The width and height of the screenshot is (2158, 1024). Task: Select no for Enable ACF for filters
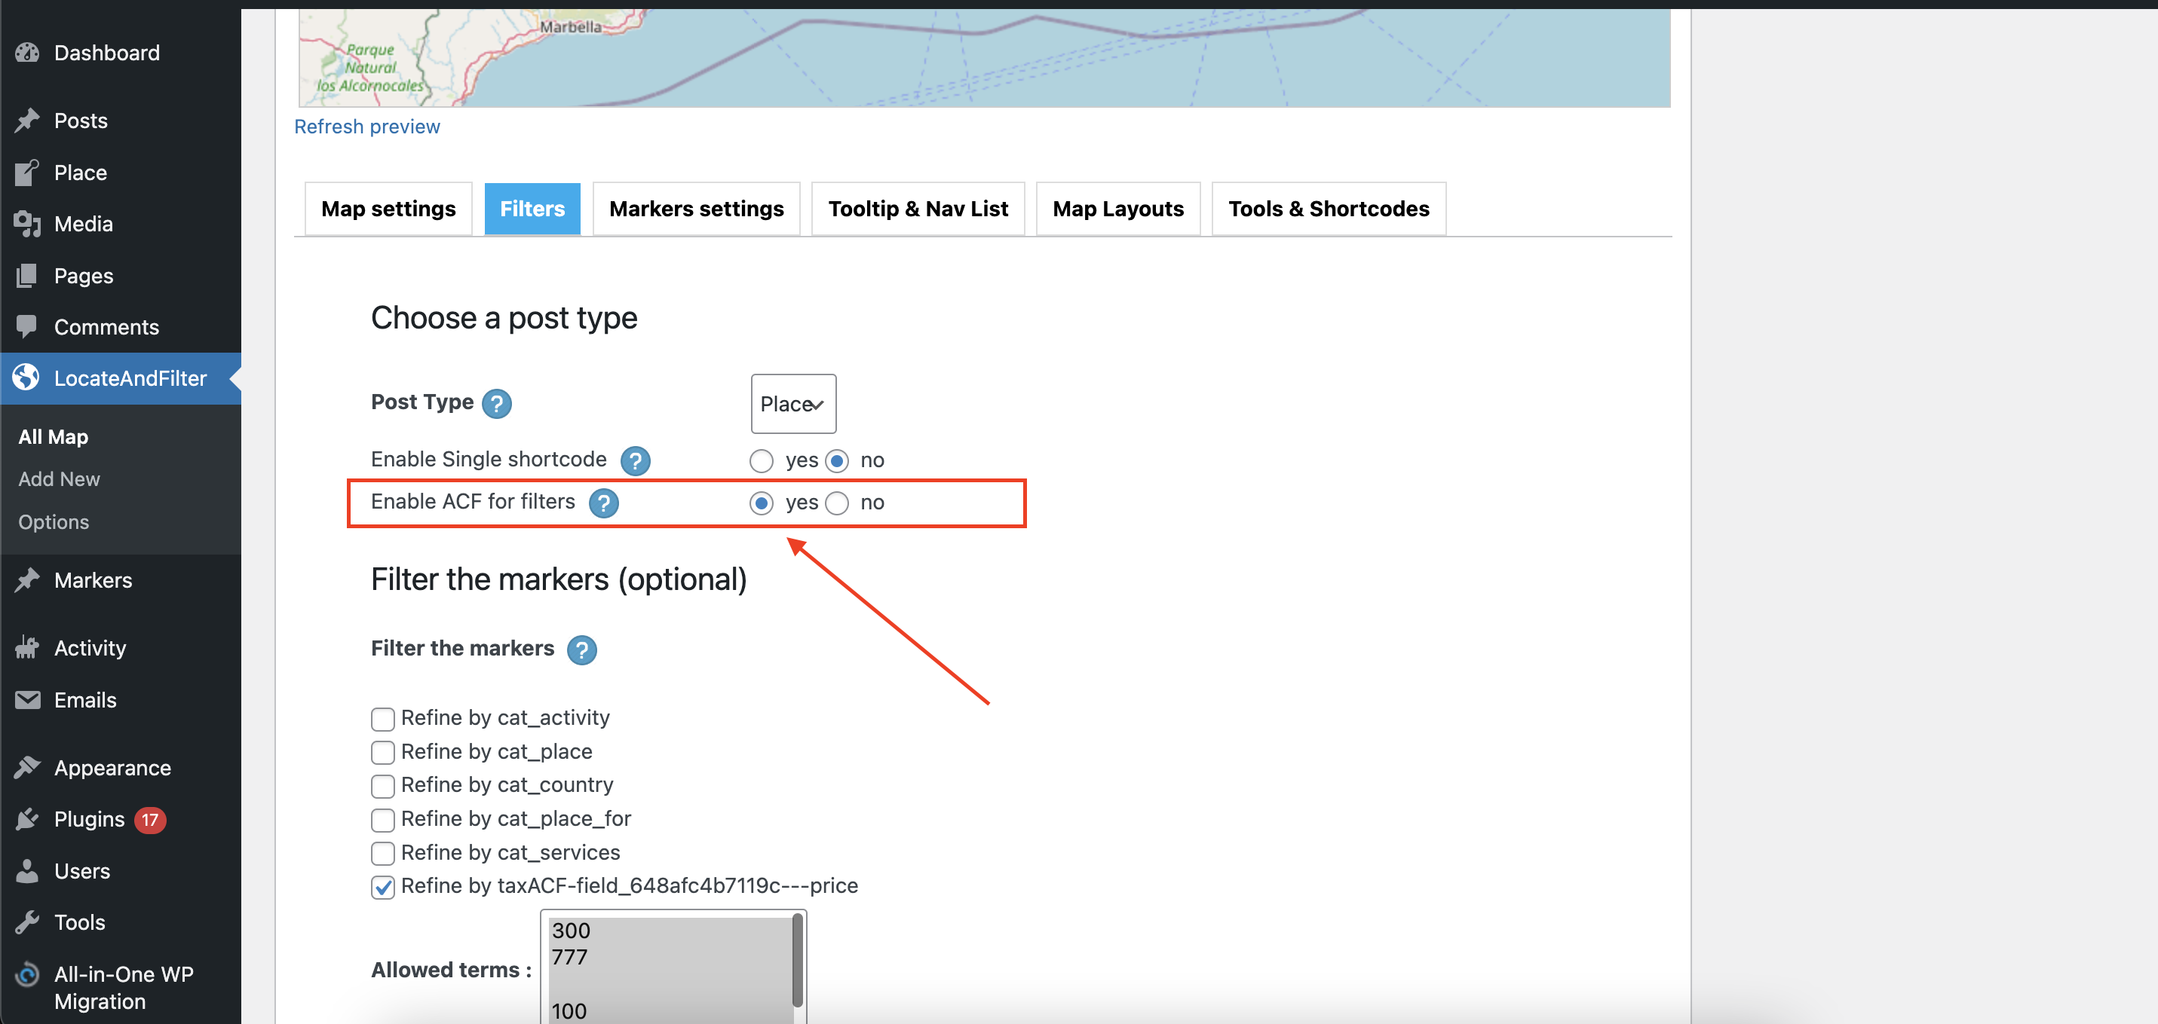[x=837, y=503]
